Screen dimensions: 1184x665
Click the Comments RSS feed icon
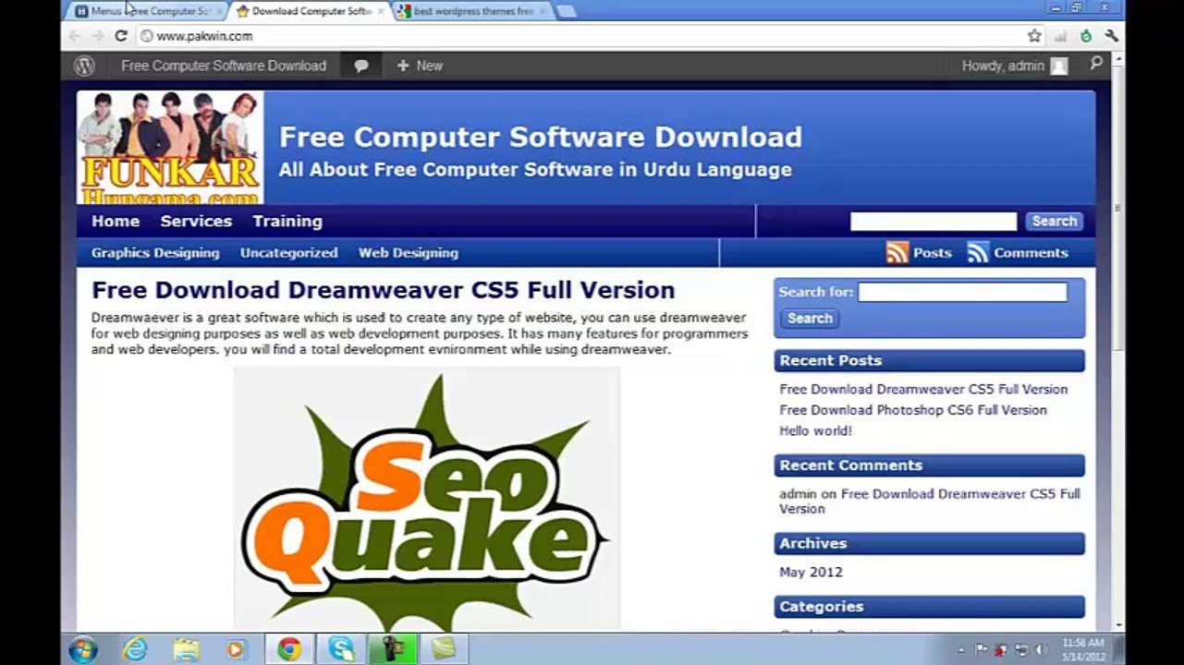pos(978,252)
